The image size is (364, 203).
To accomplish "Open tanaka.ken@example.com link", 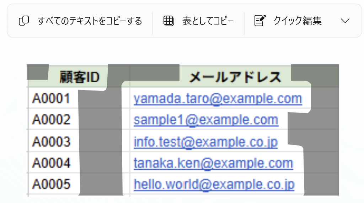I will 213,163.
